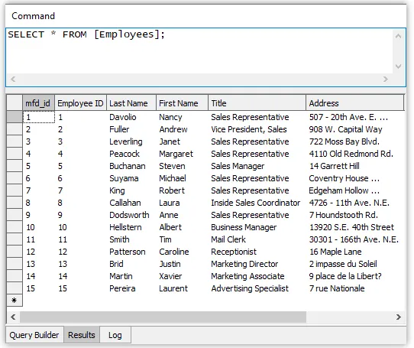Click the 'Smith' last name cell
This screenshot has width=414, height=348.
tap(131, 239)
